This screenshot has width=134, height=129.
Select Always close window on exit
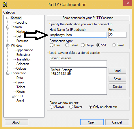pos(51,107)
